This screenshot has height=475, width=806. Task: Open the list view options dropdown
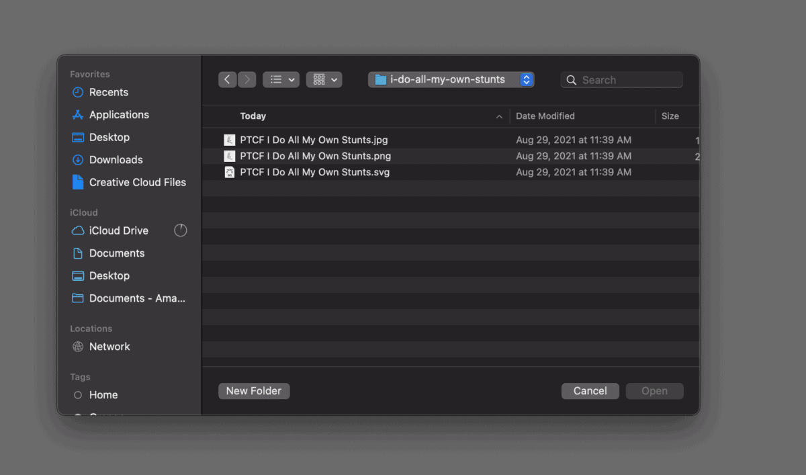click(281, 80)
